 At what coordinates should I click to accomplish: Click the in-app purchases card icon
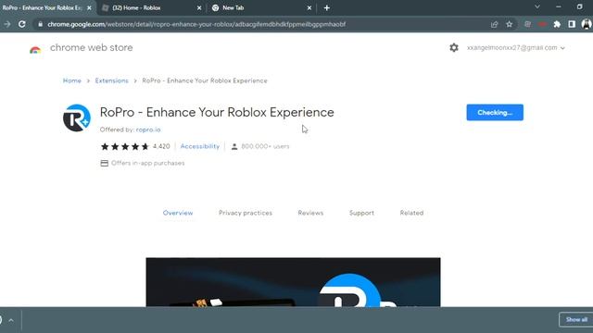[105, 163]
